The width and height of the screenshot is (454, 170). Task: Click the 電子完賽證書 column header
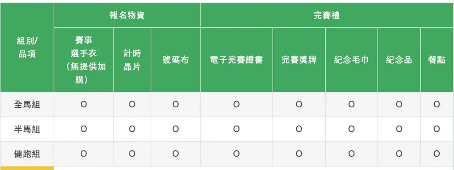(236, 60)
